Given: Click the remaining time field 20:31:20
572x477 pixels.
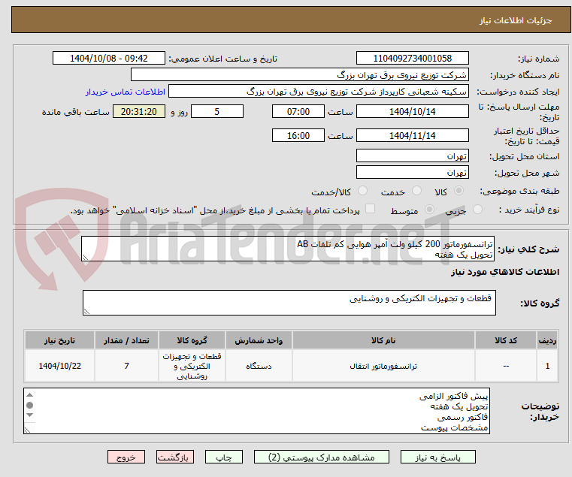Looking at the screenshot, I should [x=139, y=112].
